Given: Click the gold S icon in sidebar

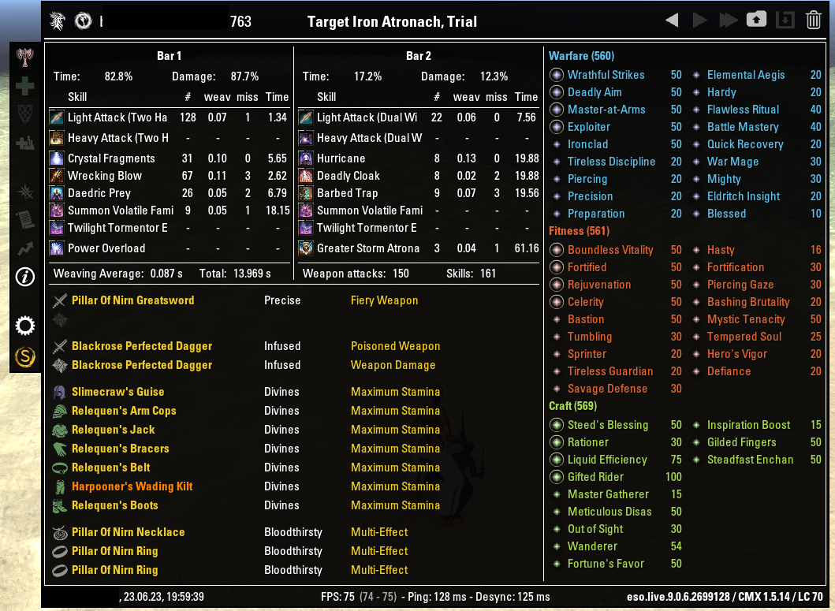Looking at the screenshot, I should [25, 356].
